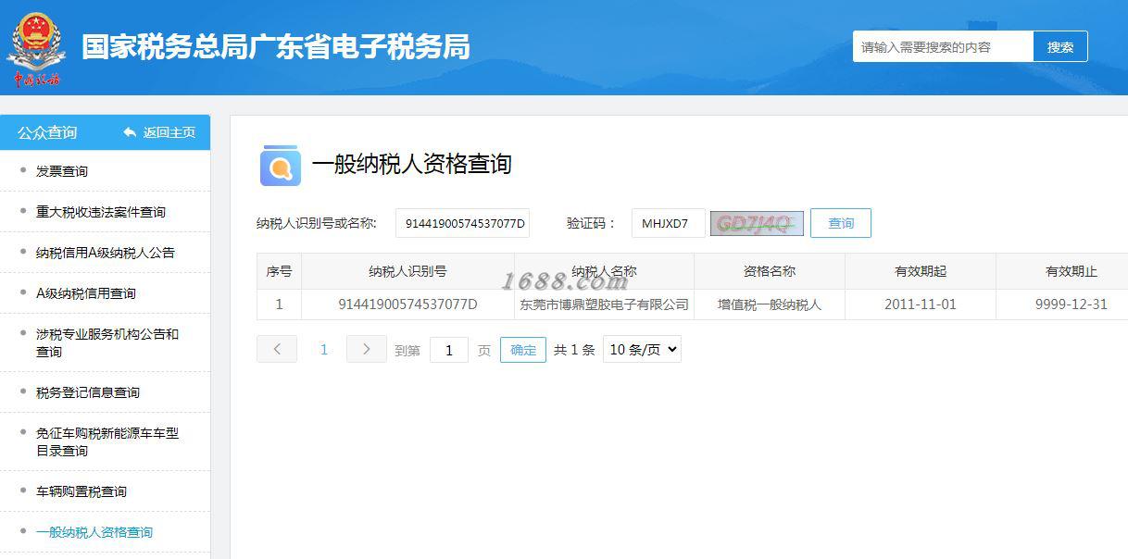The width and height of the screenshot is (1128, 559).
Task: Click the 验证码 input field
Action: coord(669,223)
